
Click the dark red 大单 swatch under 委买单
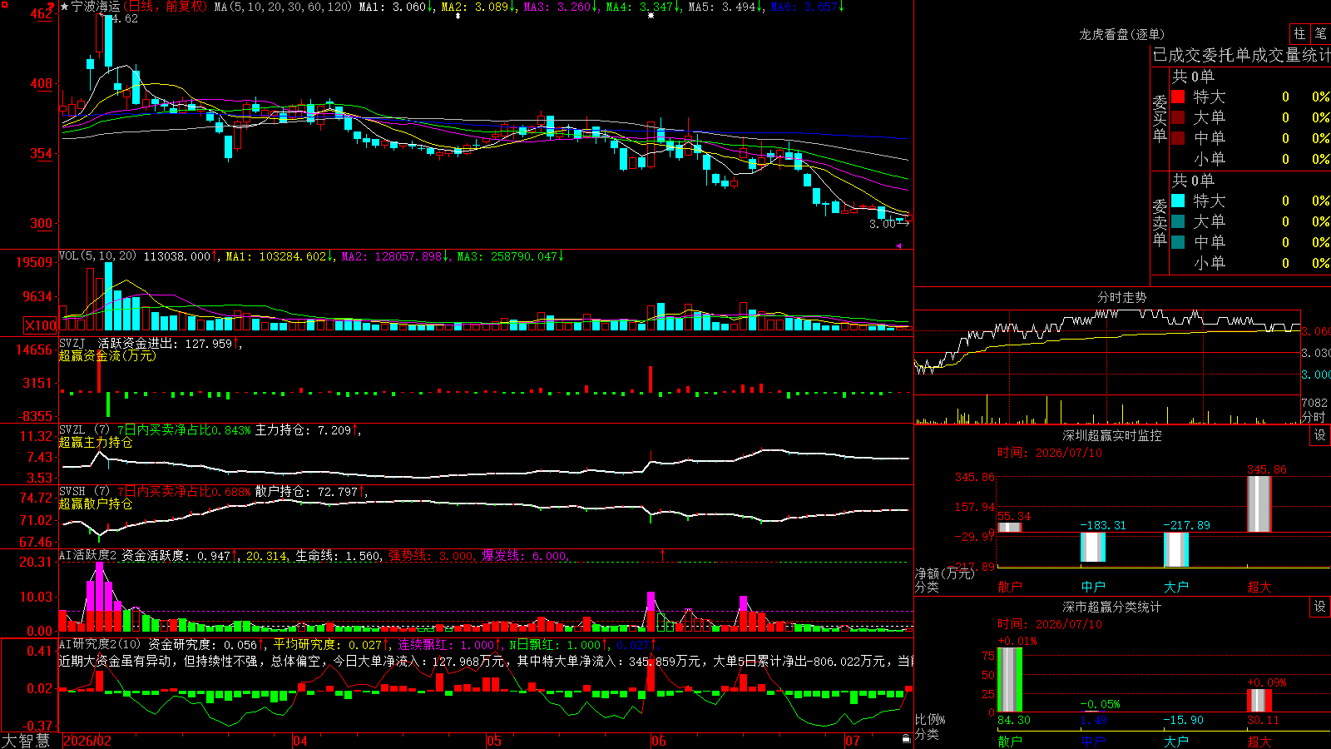click(x=1178, y=117)
